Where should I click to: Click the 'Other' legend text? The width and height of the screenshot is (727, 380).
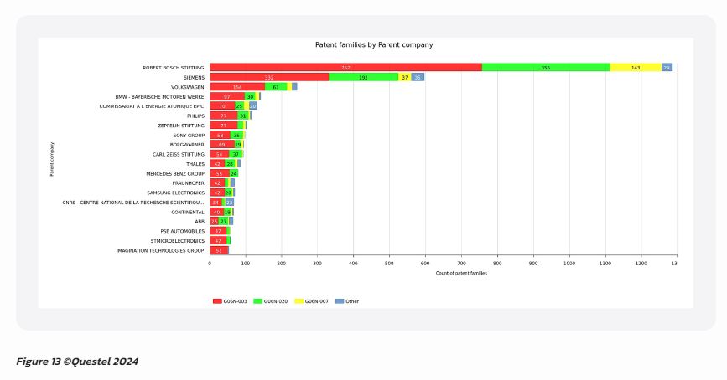click(352, 301)
